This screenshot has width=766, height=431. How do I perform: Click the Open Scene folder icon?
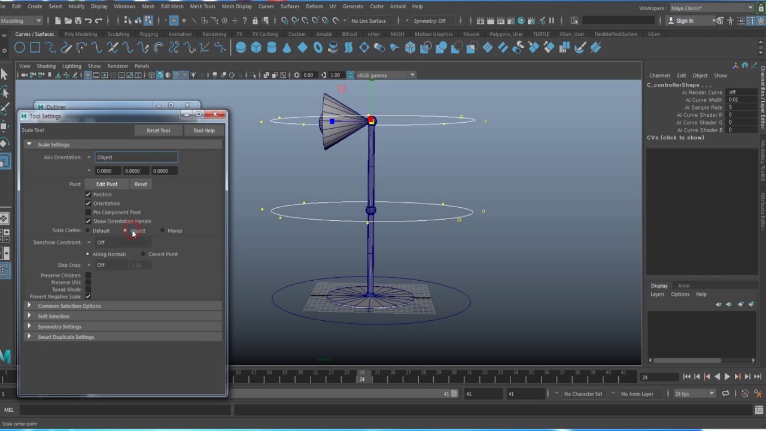pos(68,20)
